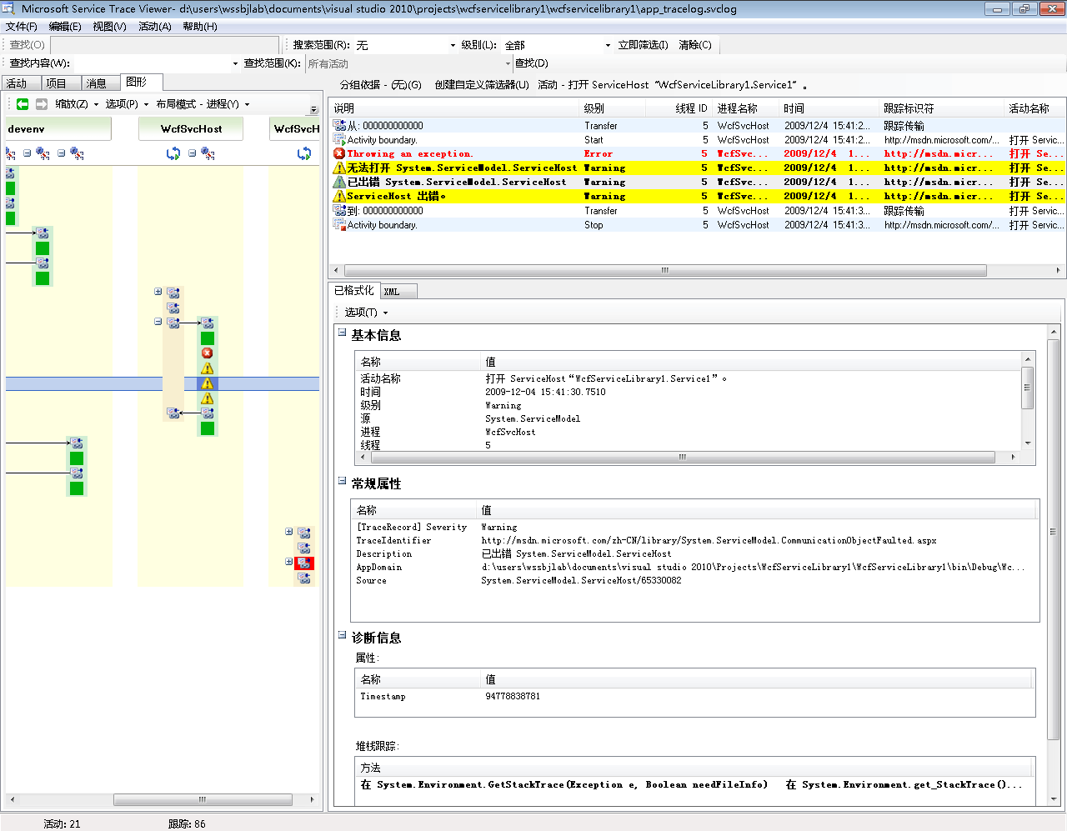1067x831 pixels.
Task: Click '活动: 21' in status bar
Action: 62,824
